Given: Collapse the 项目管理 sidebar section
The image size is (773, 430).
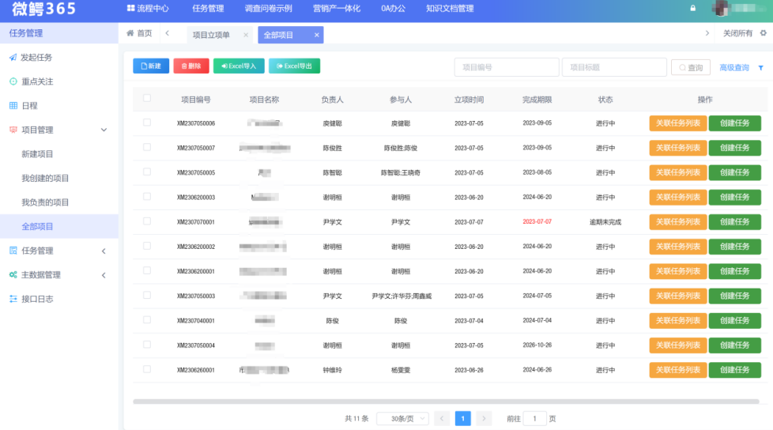Looking at the screenshot, I should [x=104, y=130].
